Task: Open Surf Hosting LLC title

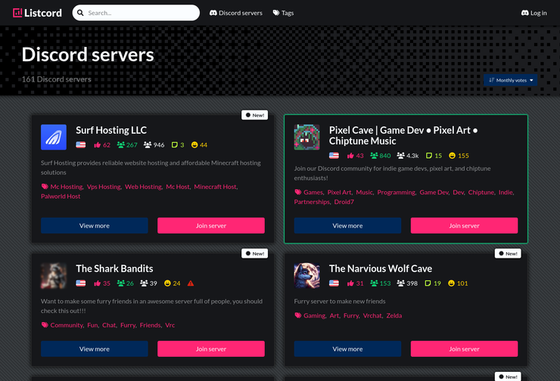Action: [x=111, y=130]
